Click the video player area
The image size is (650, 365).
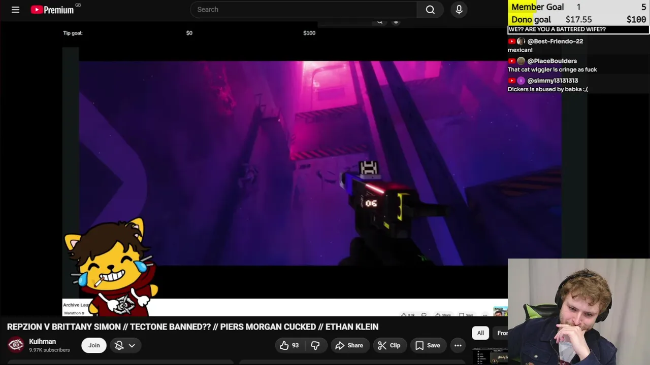(320, 163)
